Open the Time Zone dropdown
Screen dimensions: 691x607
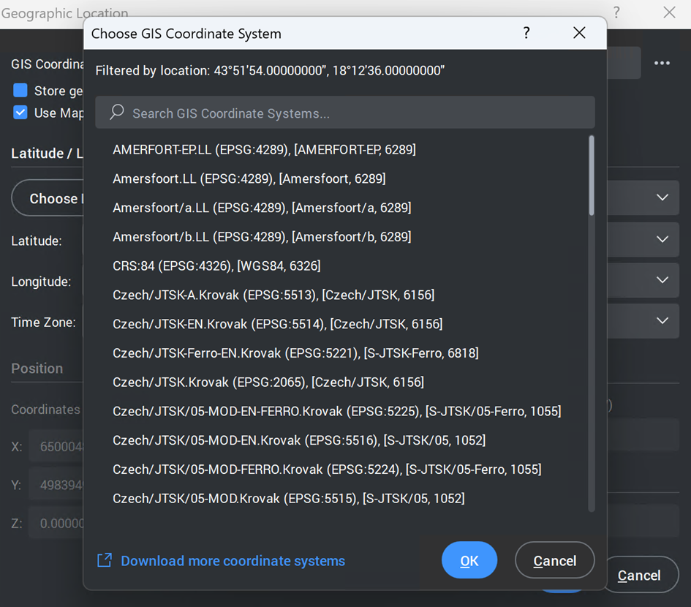(662, 321)
